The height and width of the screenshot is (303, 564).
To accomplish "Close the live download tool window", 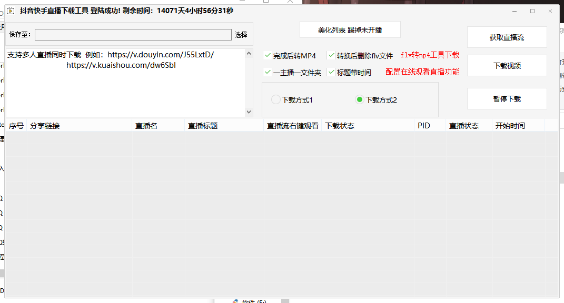I will 550,11.
